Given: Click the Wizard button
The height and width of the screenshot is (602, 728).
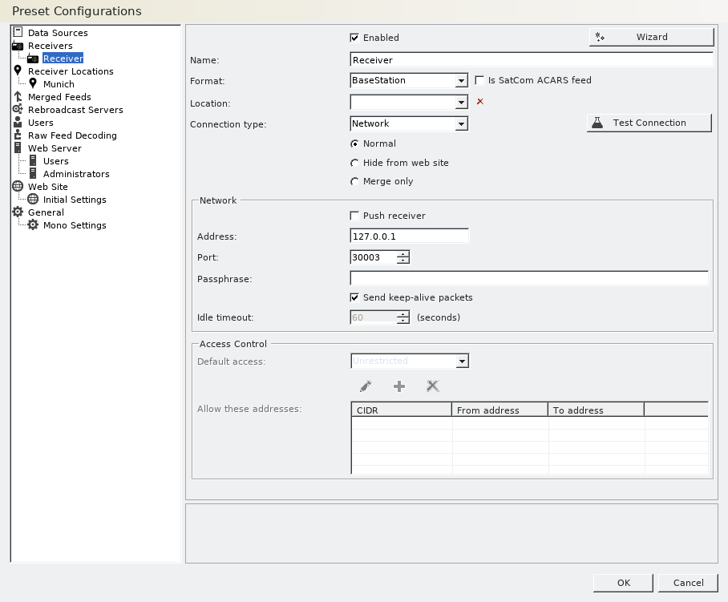Looking at the screenshot, I should 651,36.
